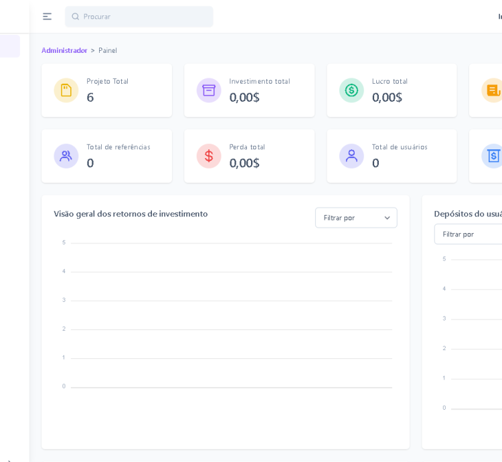Click the chevron arrow in investment returns filter
Image resolution: width=502 pixels, height=462 pixels.
click(x=387, y=218)
